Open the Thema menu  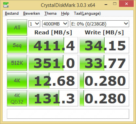[x=50, y=13]
